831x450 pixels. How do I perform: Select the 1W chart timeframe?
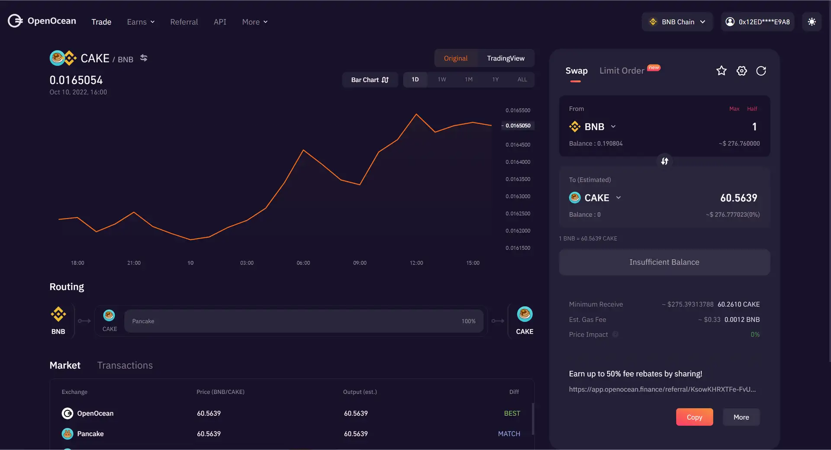(x=441, y=80)
